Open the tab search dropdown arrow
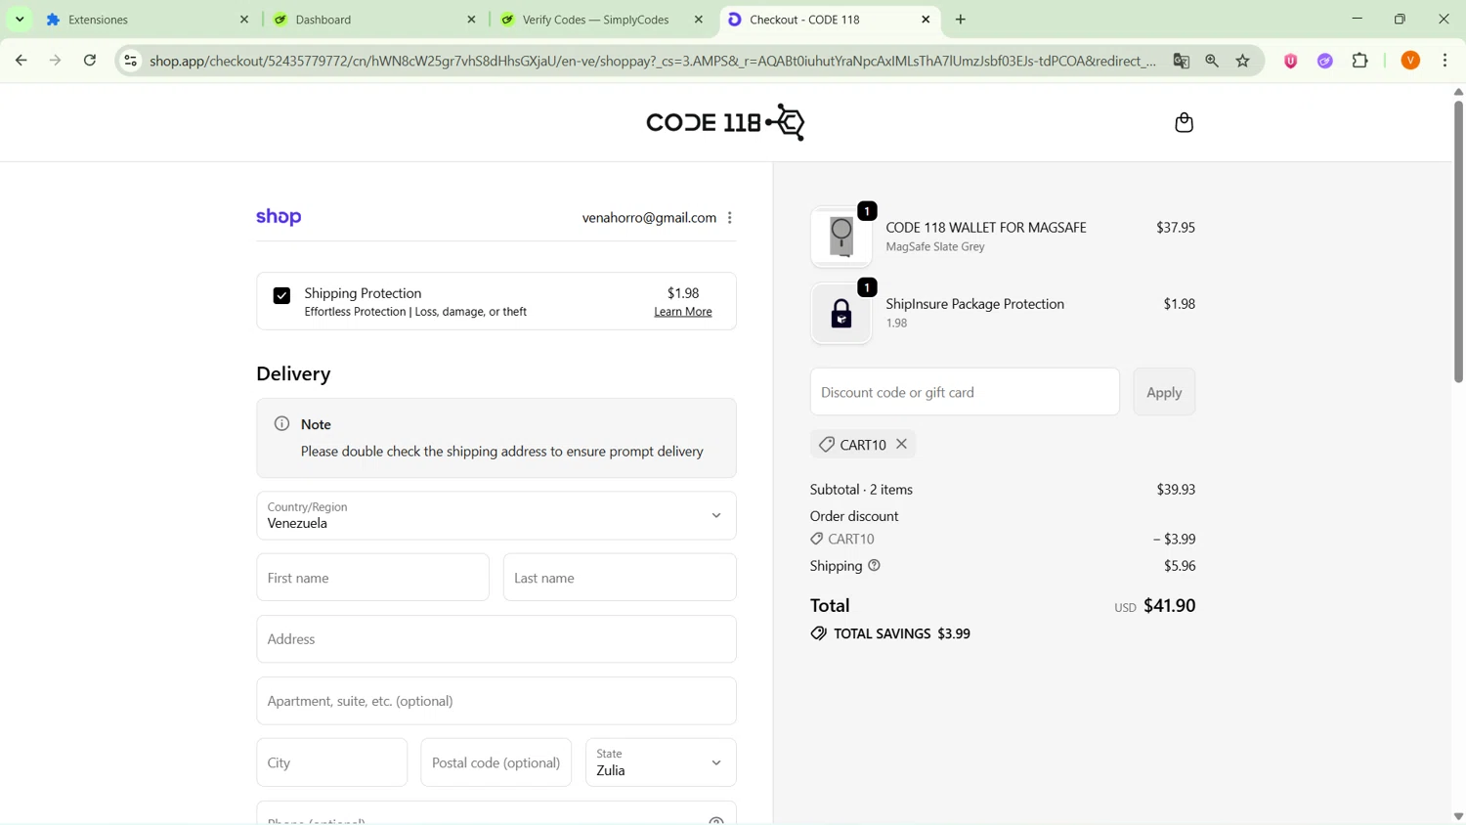Screen dimensions: 1466x825 pyautogui.click(x=20, y=20)
